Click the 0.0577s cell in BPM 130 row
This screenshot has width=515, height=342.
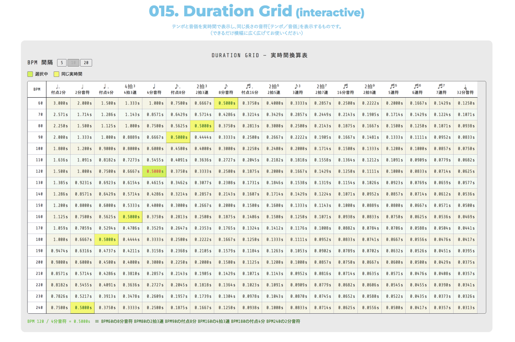click(465, 183)
